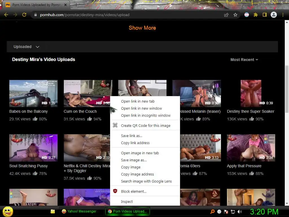Click the Show More link

[x=142, y=28]
